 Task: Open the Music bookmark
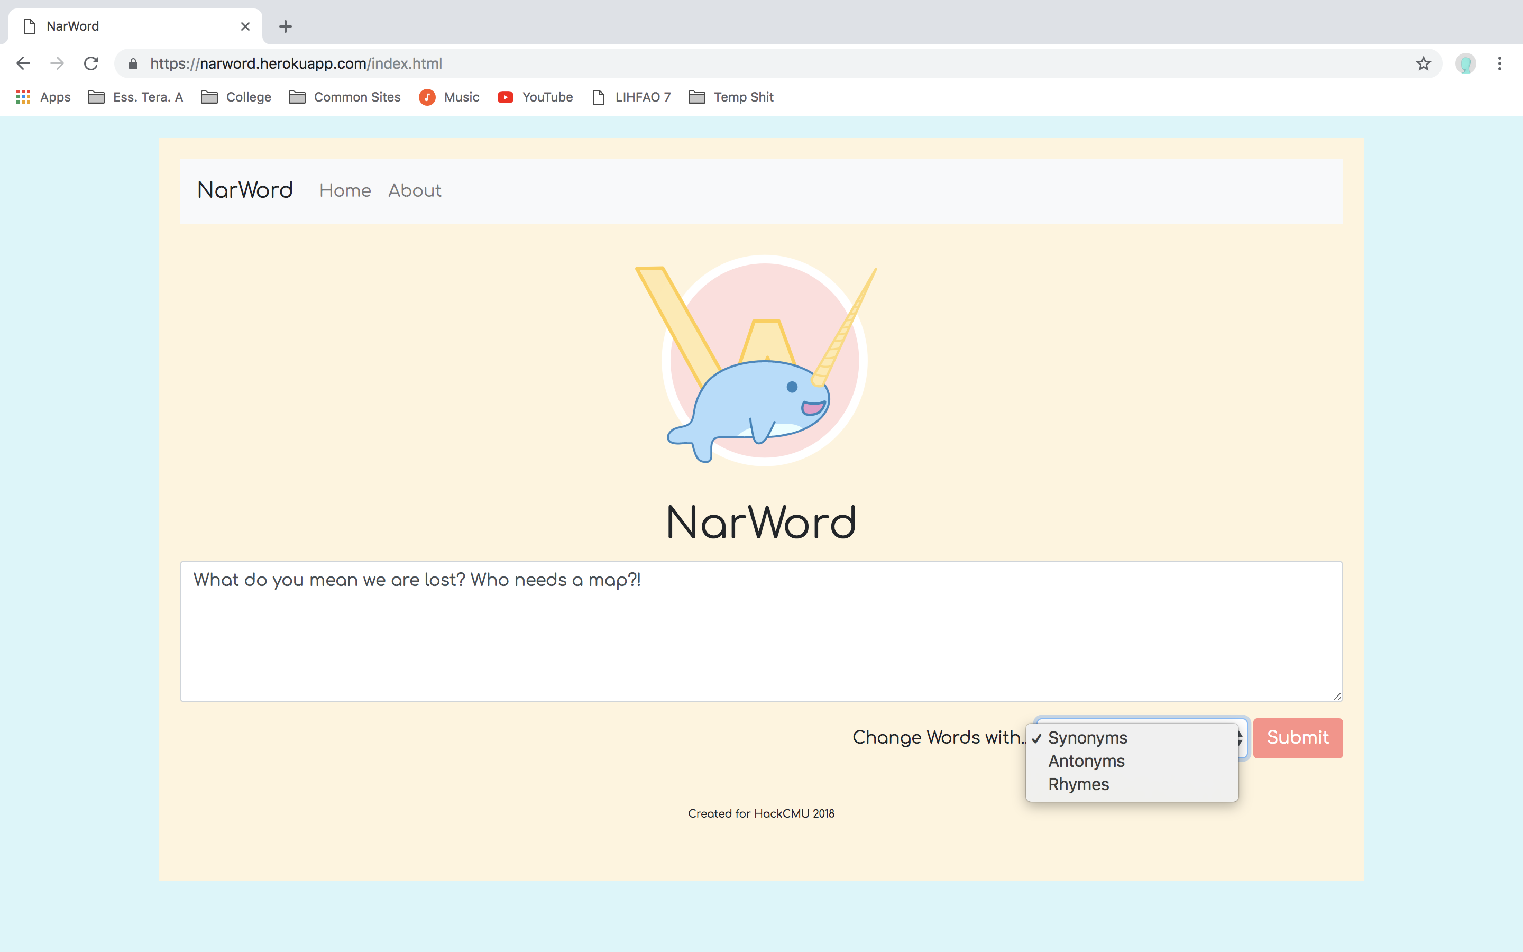point(449,97)
